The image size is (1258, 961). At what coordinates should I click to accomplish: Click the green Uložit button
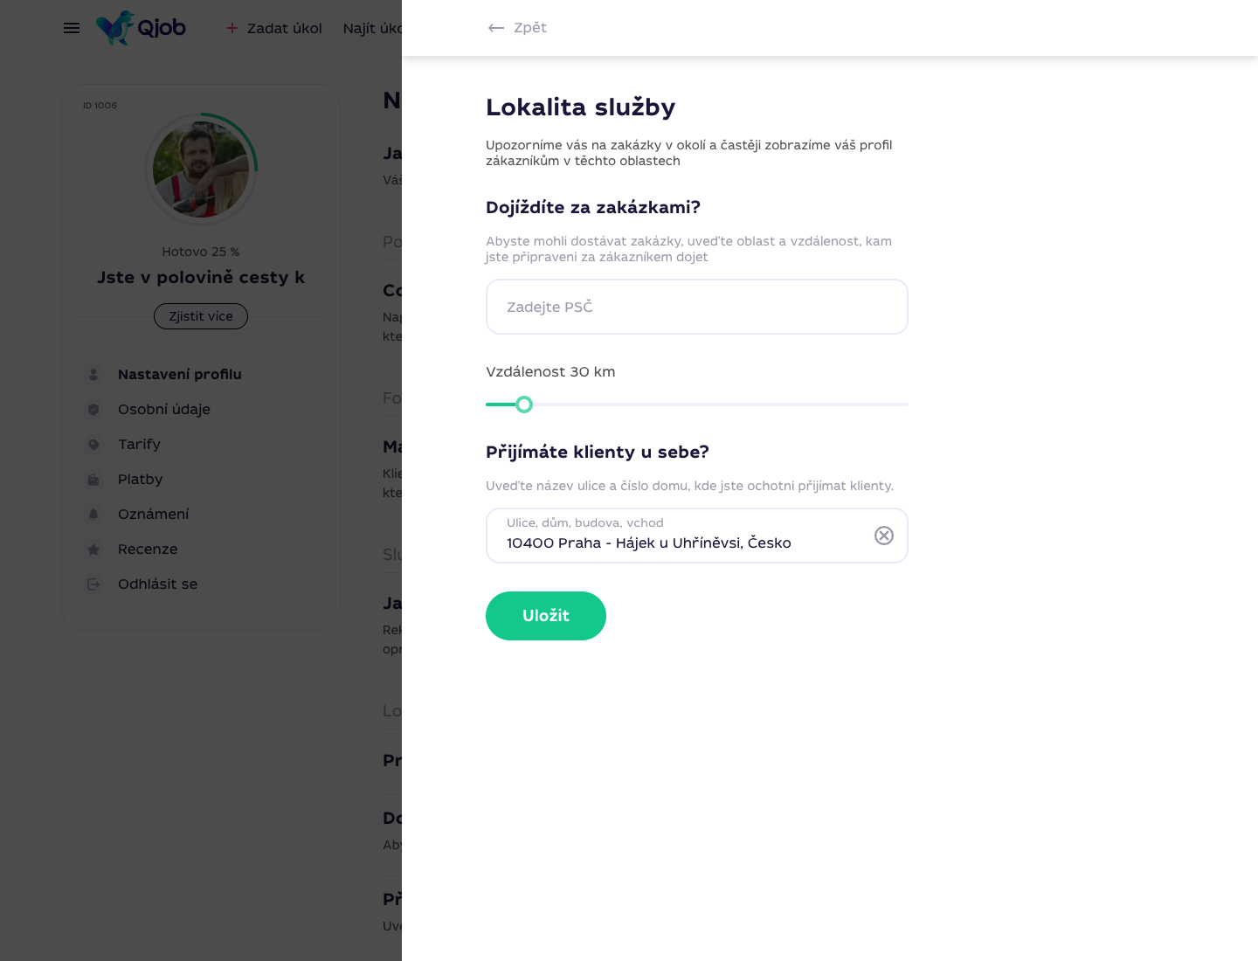click(546, 616)
